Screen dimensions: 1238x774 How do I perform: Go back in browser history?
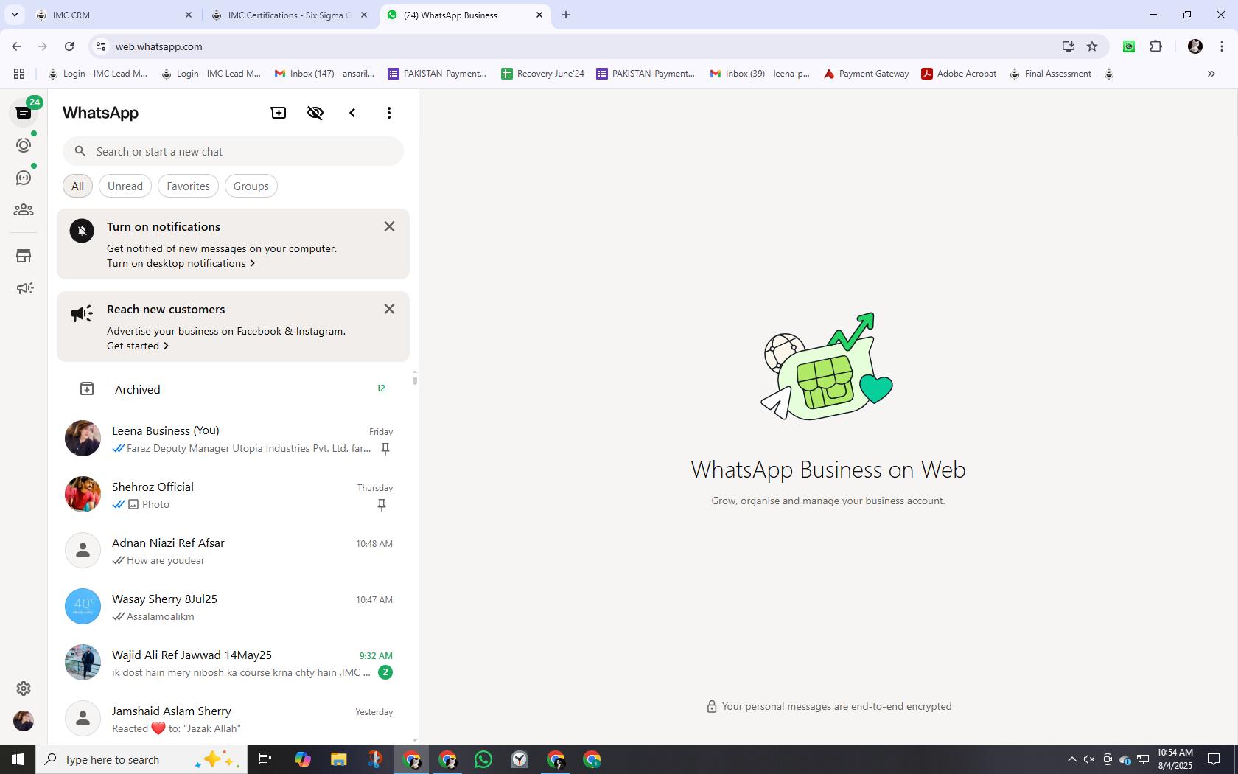pyautogui.click(x=16, y=46)
